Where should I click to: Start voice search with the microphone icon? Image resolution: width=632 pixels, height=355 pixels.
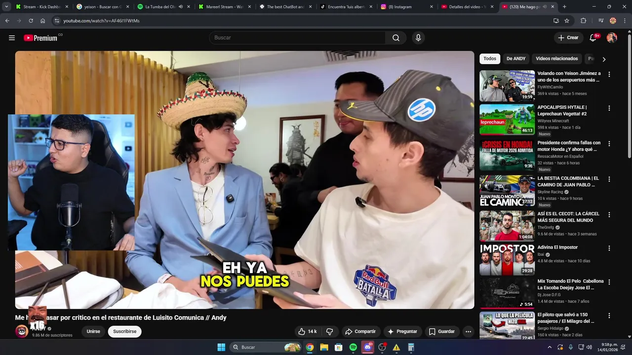[x=418, y=38]
